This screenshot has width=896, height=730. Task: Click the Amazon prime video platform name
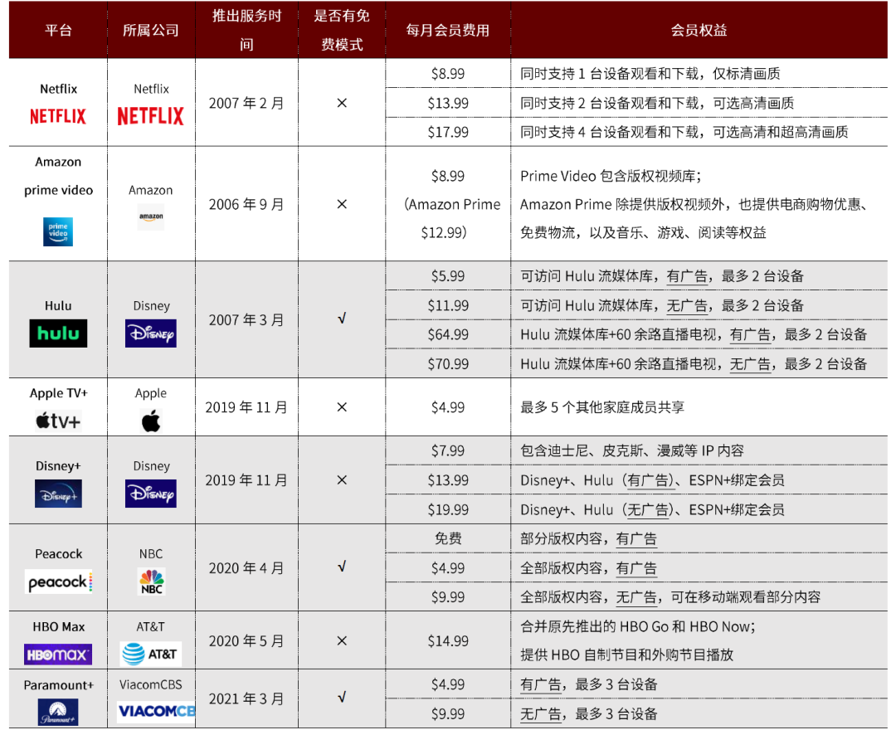point(58,176)
